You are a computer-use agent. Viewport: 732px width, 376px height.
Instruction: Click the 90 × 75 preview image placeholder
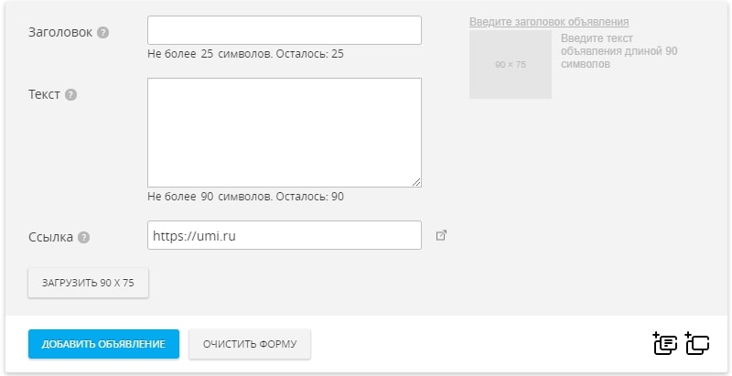coord(511,64)
